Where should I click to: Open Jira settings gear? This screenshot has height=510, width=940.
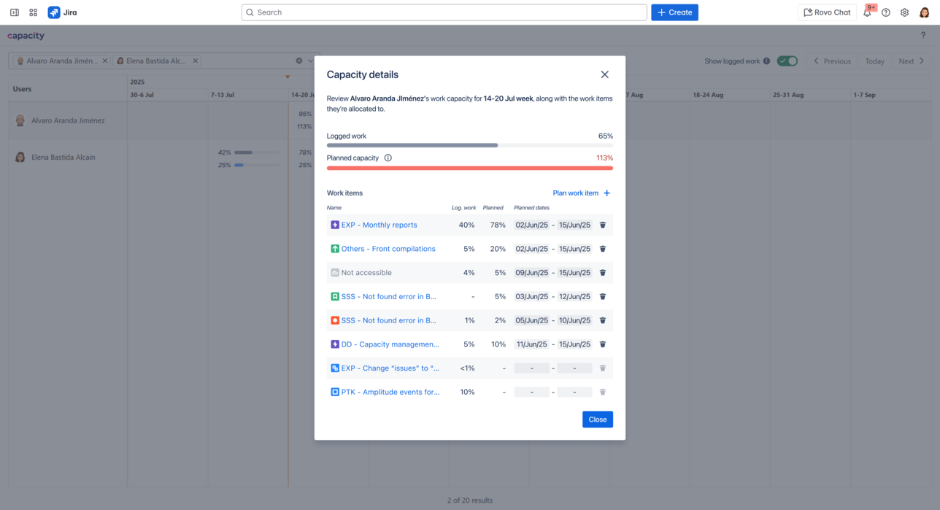[905, 12]
